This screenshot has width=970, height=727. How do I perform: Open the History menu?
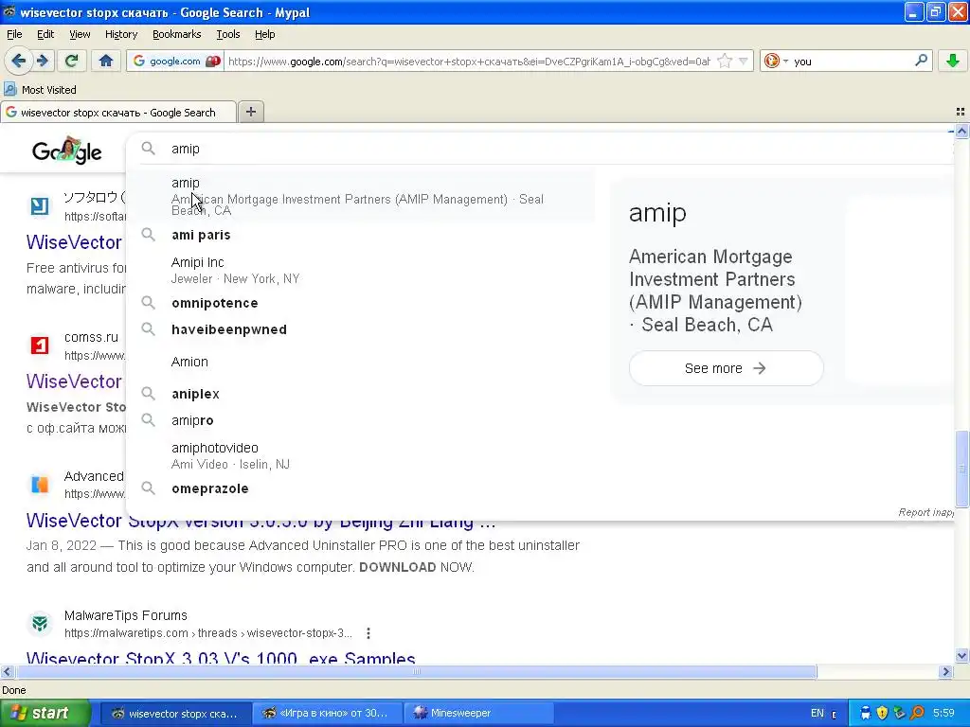click(x=120, y=34)
